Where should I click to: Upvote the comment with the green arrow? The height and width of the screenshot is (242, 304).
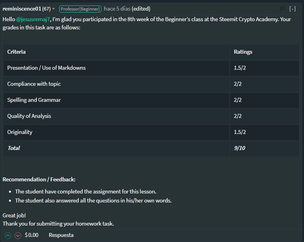(8, 235)
